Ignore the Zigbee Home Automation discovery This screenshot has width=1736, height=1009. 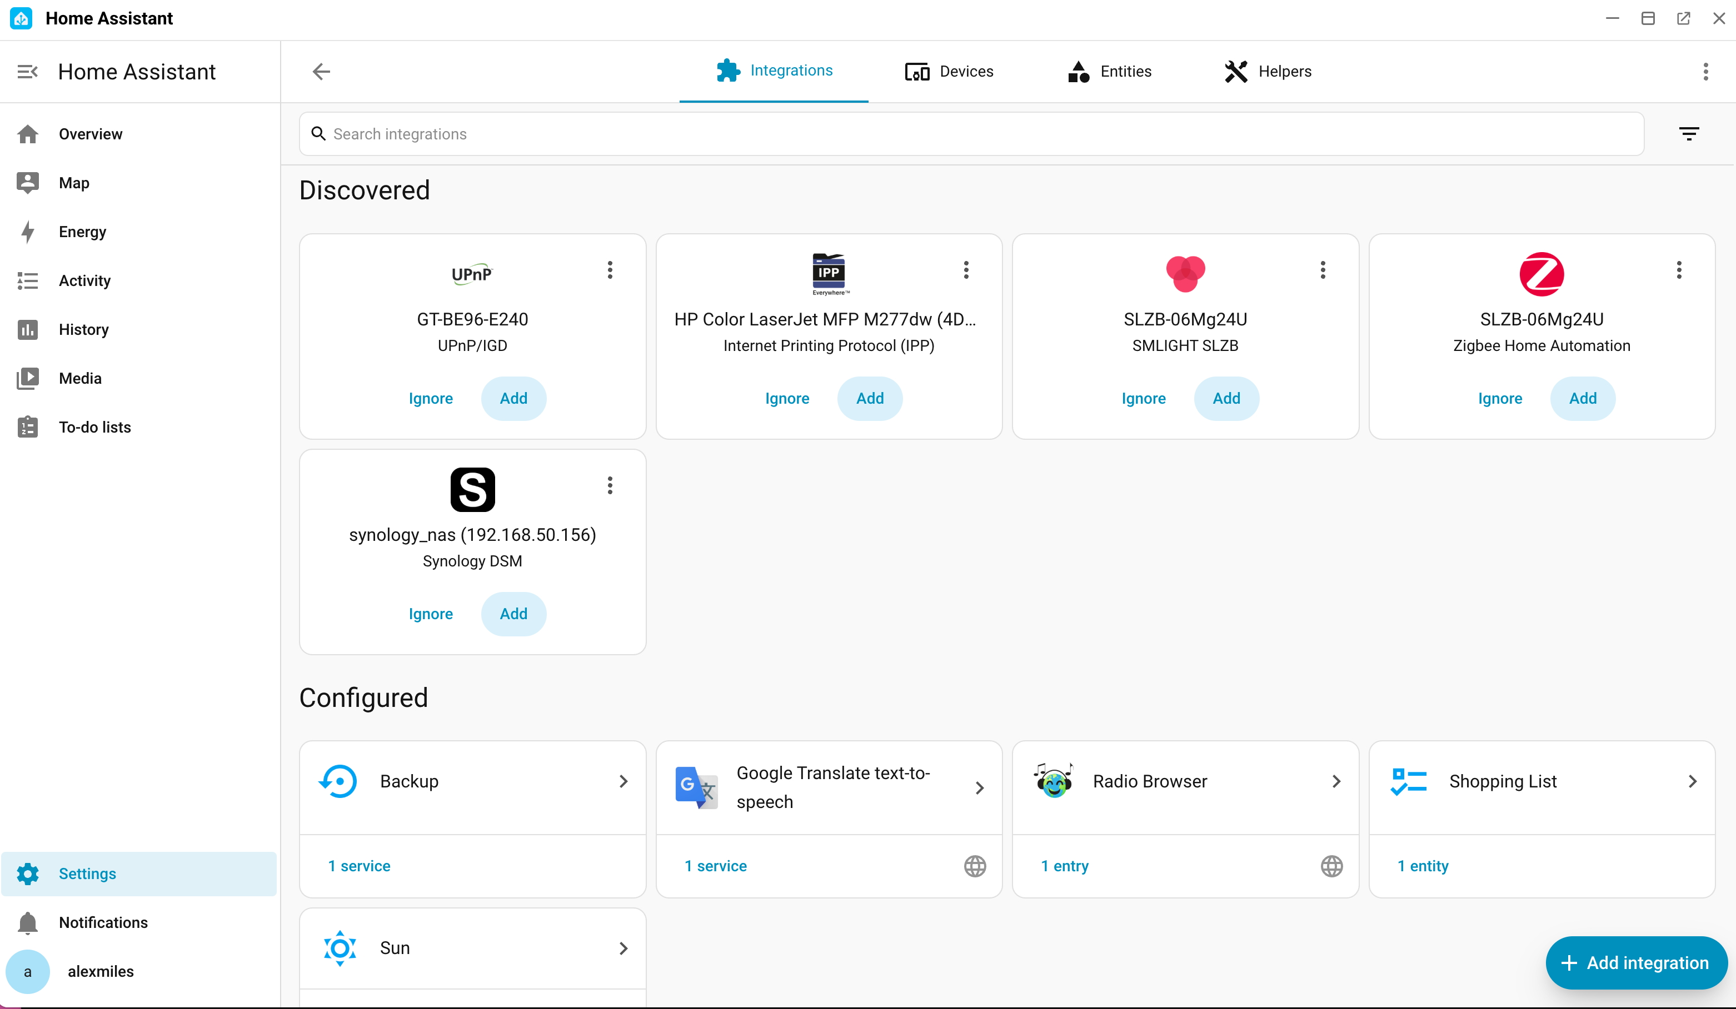(x=1500, y=399)
